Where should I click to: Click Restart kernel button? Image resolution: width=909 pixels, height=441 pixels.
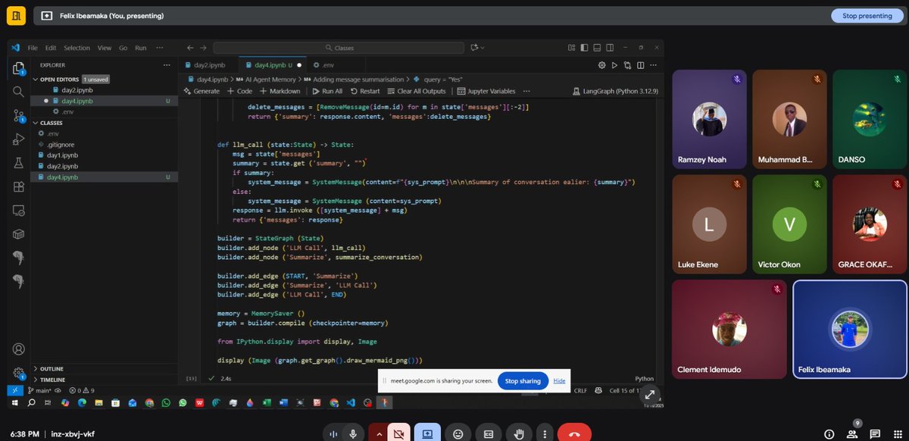point(365,91)
